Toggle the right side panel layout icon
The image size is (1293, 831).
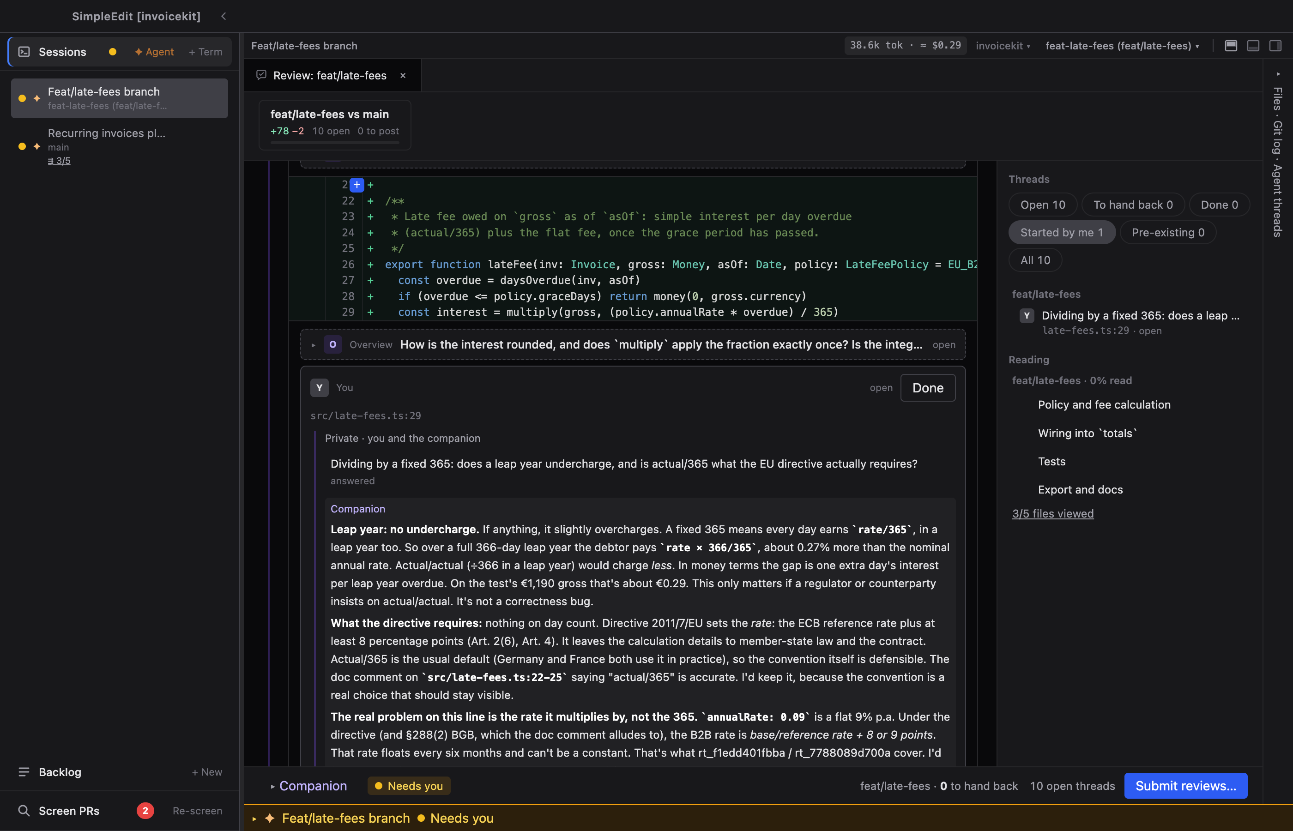[1275, 46]
